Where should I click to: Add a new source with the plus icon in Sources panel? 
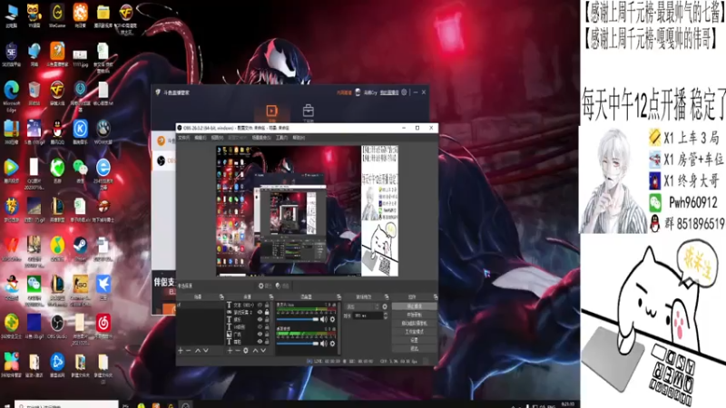tap(230, 350)
